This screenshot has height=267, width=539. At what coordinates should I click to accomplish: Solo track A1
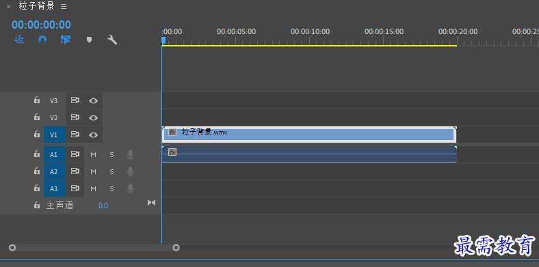(x=111, y=155)
